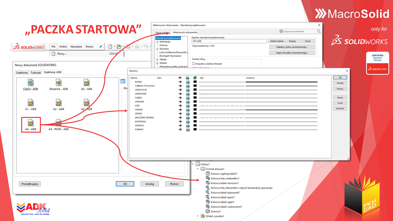Click the color swatch of ODNOŚNIKI layer
This screenshot has width=393, height=221.
coord(195,94)
